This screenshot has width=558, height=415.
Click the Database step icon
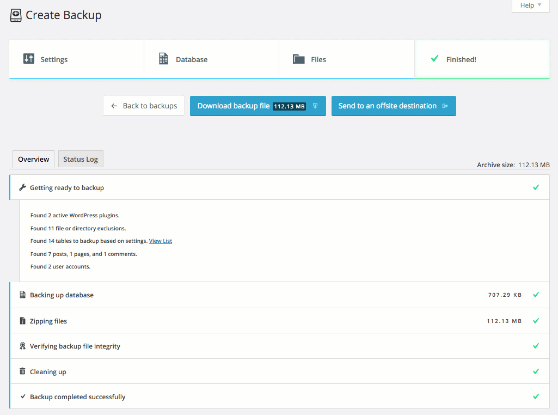(x=163, y=59)
